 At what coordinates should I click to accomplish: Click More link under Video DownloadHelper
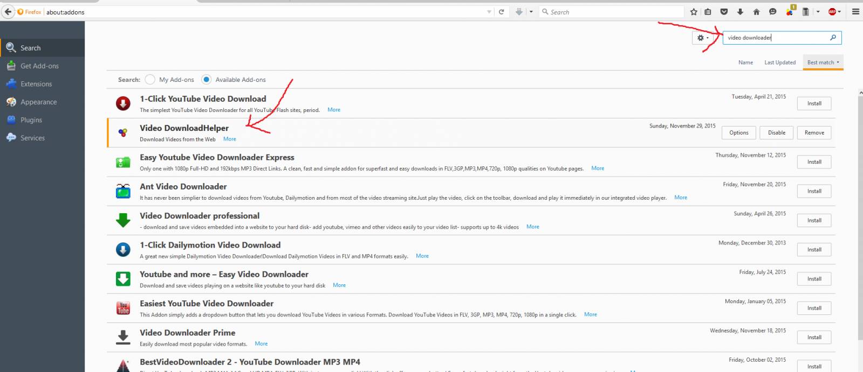click(x=230, y=139)
